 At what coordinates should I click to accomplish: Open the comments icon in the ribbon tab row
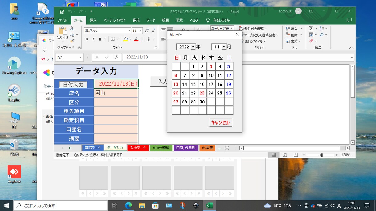click(x=349, y=20)
